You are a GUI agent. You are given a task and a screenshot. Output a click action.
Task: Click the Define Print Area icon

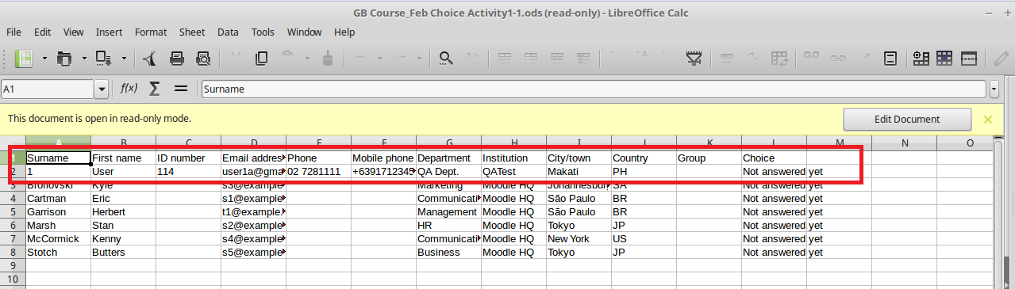point(921,58)
